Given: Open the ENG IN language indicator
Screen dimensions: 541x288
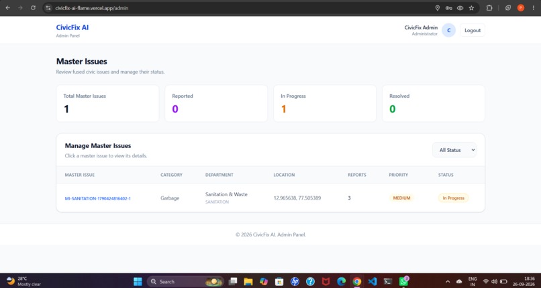Looking at the screenshot, I should [x=473, y=281].
